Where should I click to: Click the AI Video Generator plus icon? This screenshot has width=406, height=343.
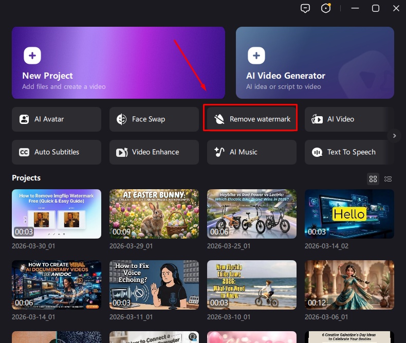[x=256, y=55]
